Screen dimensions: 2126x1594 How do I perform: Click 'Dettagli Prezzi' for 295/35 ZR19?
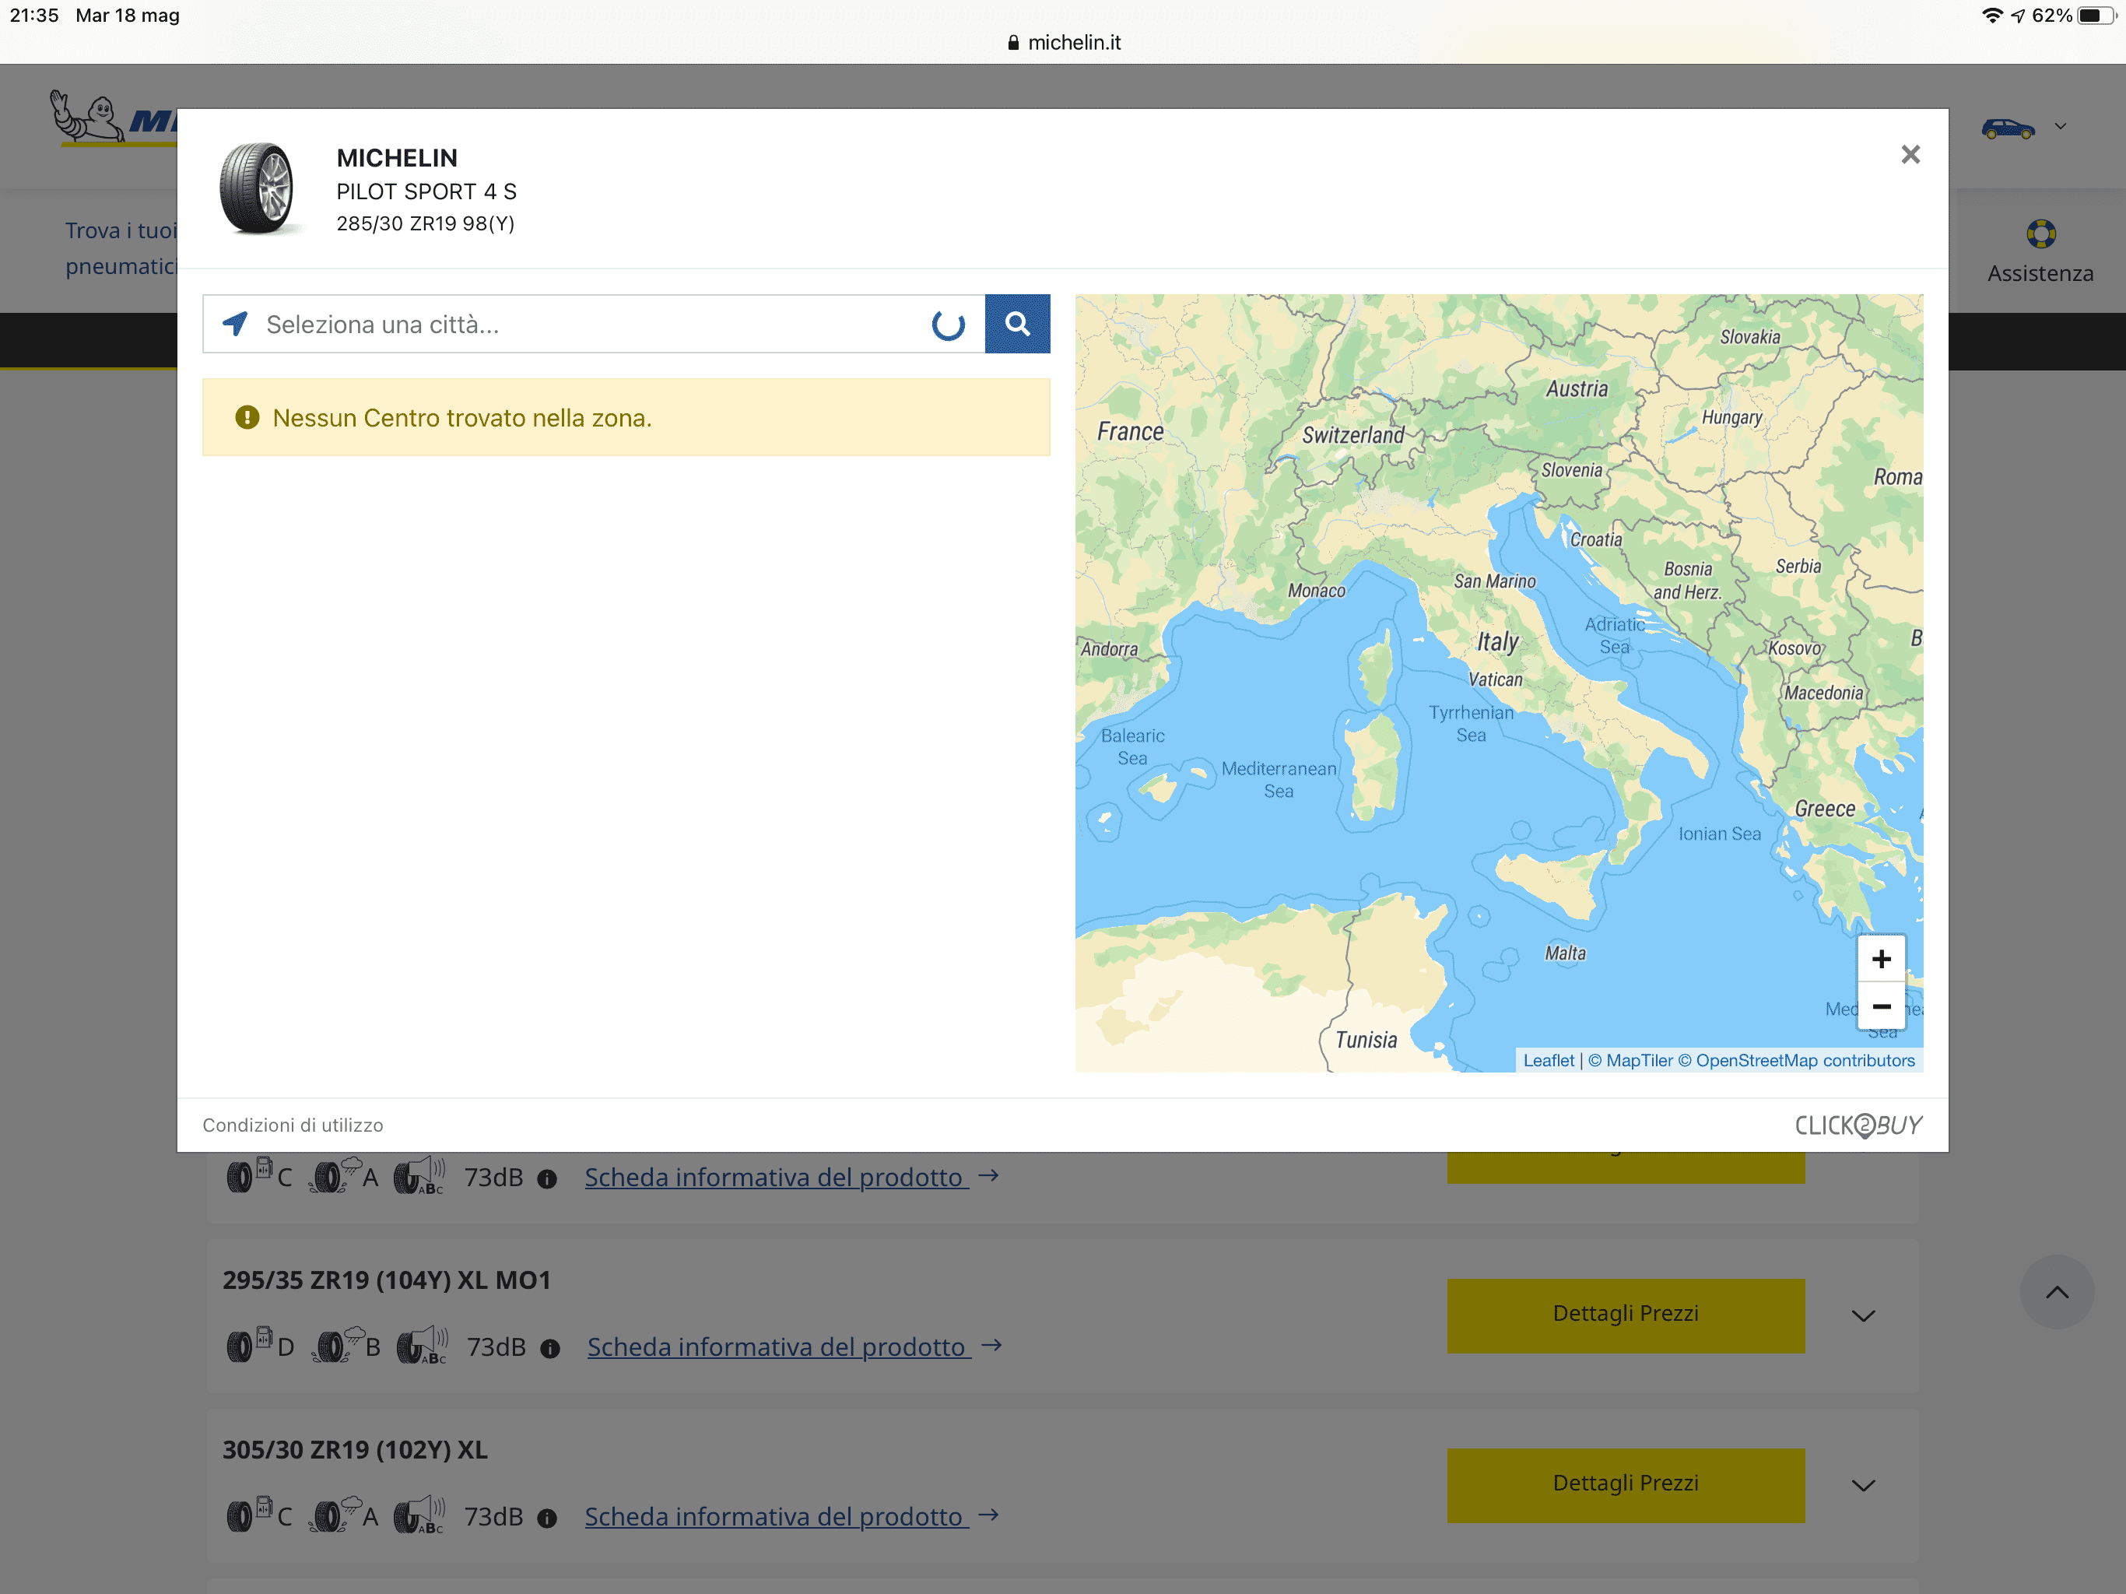(x=1626, y=1315)
